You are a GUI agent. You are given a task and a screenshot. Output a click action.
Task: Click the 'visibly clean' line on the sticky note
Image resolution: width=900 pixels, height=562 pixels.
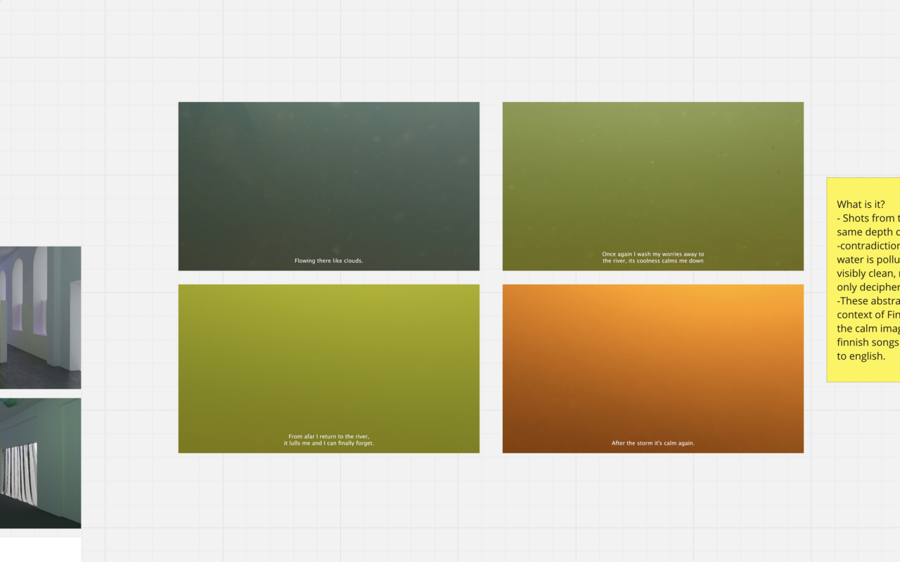[868, 273]
